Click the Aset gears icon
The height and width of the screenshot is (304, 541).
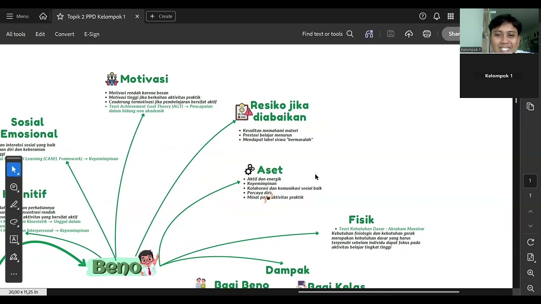[250, 170]
